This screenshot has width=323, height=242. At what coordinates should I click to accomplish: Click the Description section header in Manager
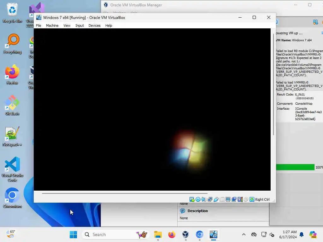point(197,211)
